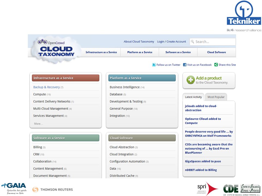
Task: Click Follow us on Twitter link
Action: click(x=168, y=65)
